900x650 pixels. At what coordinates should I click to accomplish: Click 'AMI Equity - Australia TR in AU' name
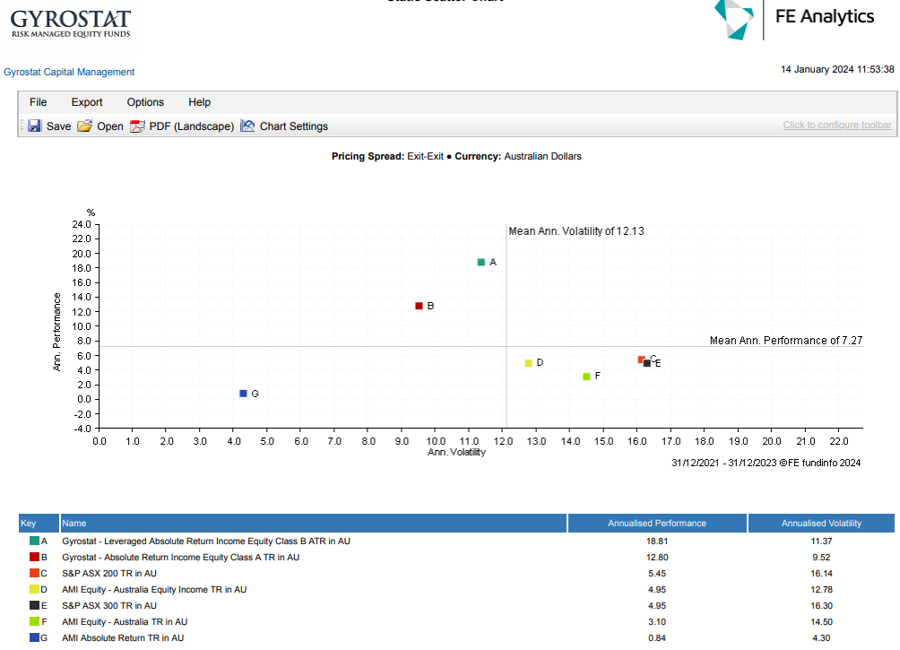pos(125,622)
